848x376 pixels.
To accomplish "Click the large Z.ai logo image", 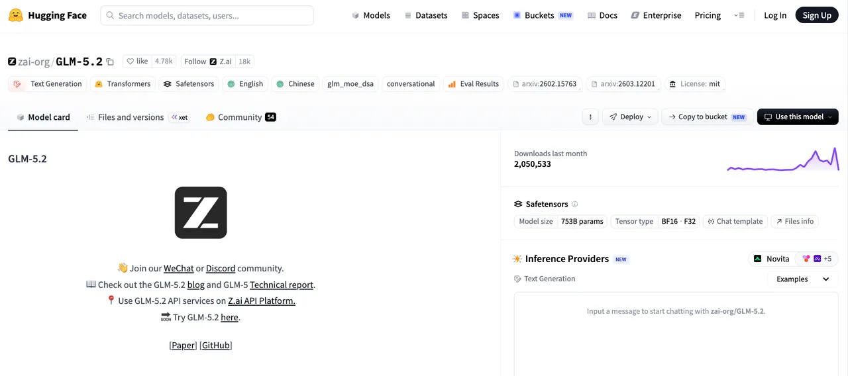I will 201,212.
